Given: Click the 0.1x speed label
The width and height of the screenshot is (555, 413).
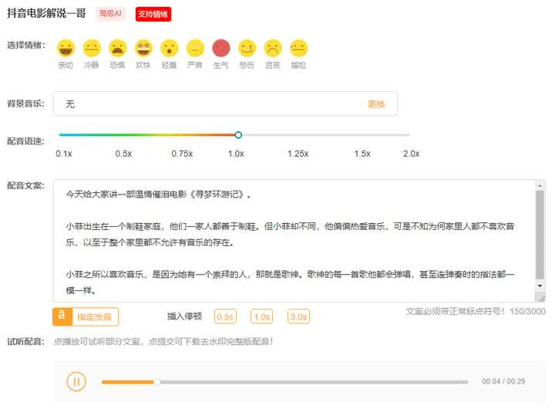Looking at the screenshot, I should click(64, 154).
